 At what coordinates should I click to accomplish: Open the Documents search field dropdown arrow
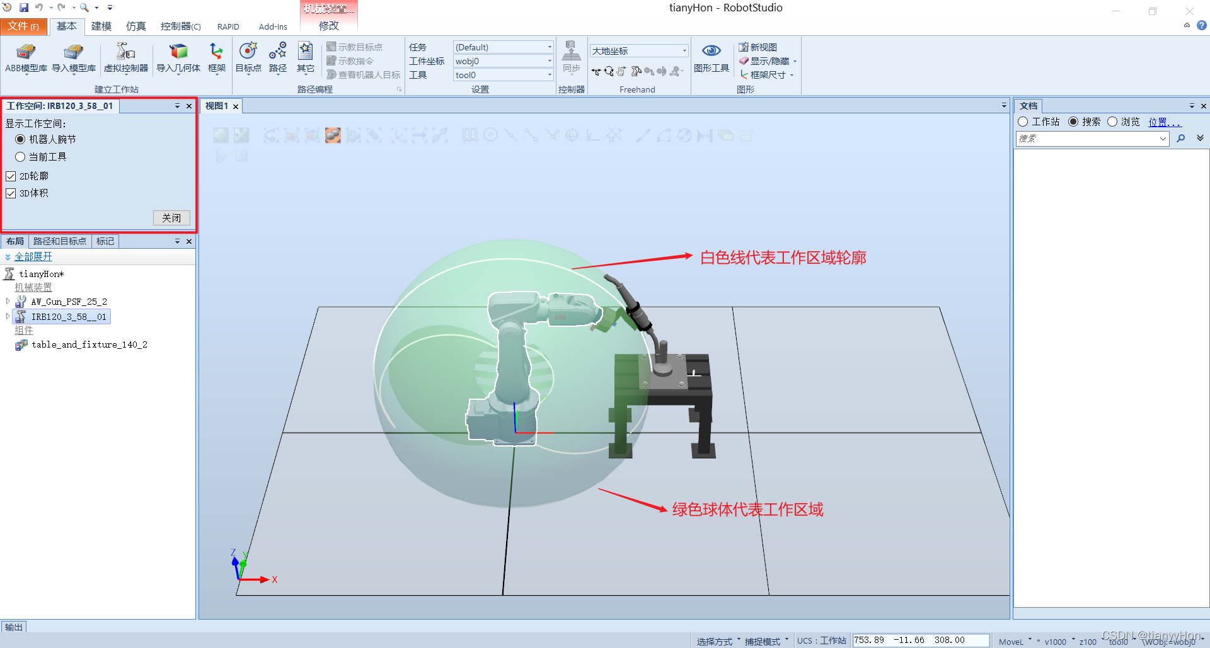tap(1163, 139)
